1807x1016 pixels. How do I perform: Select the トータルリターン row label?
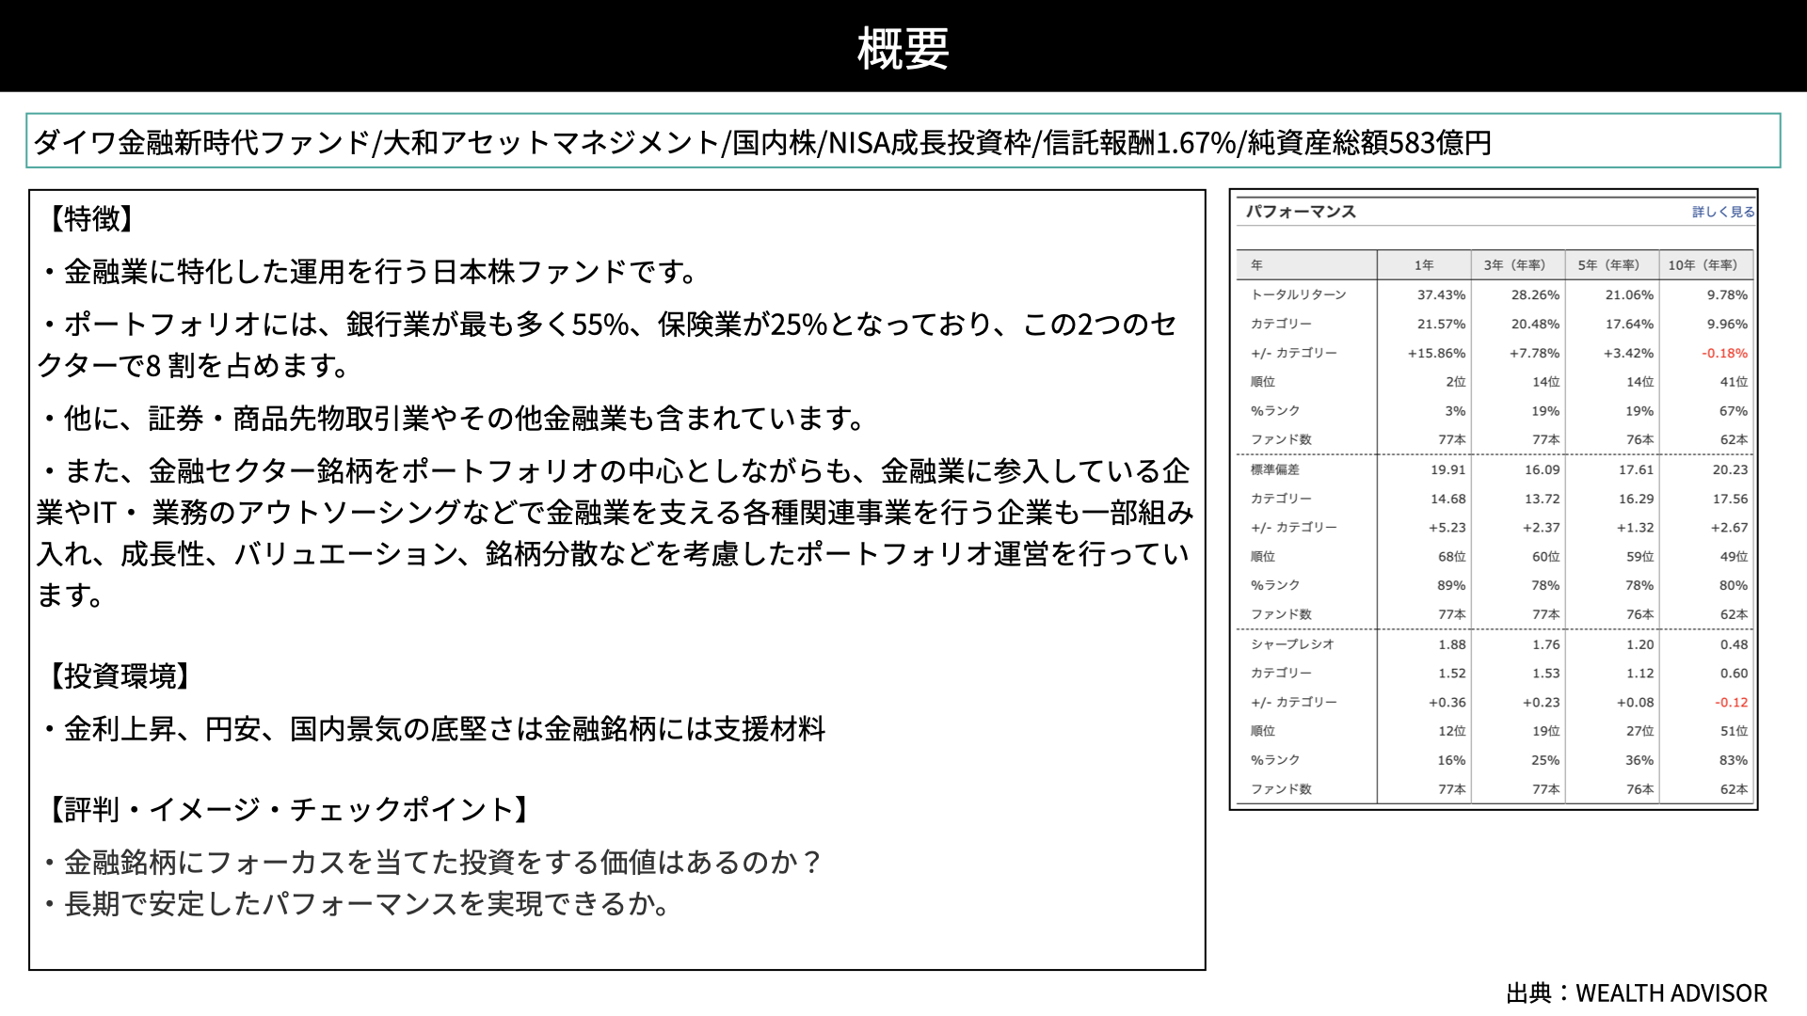[1298, 294]
